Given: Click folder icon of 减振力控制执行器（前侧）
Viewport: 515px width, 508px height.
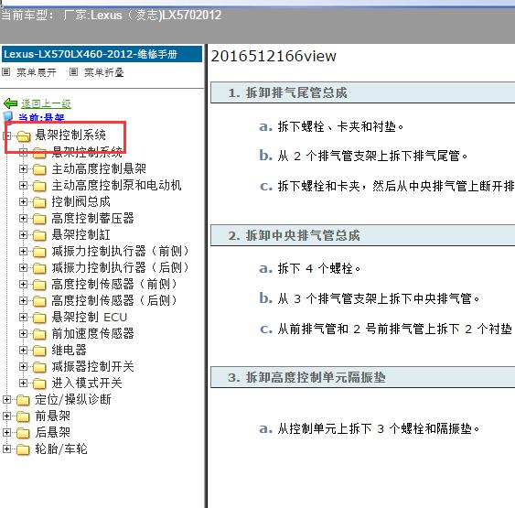Looking at the screenshot, I should click(39, 252).
